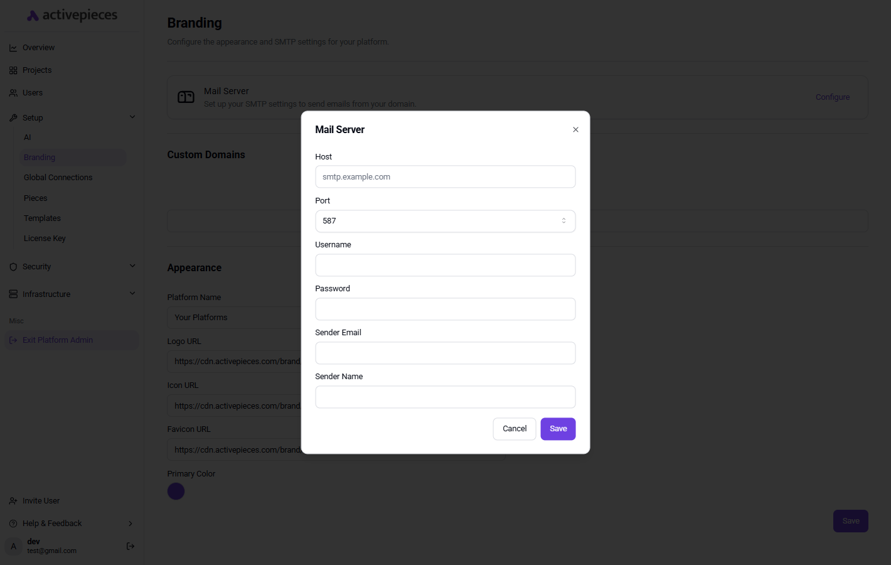Close the Mail Server dialog
The height and width of the screenshot is (565, 891).
pyautogui.click(x=575, y=130)
